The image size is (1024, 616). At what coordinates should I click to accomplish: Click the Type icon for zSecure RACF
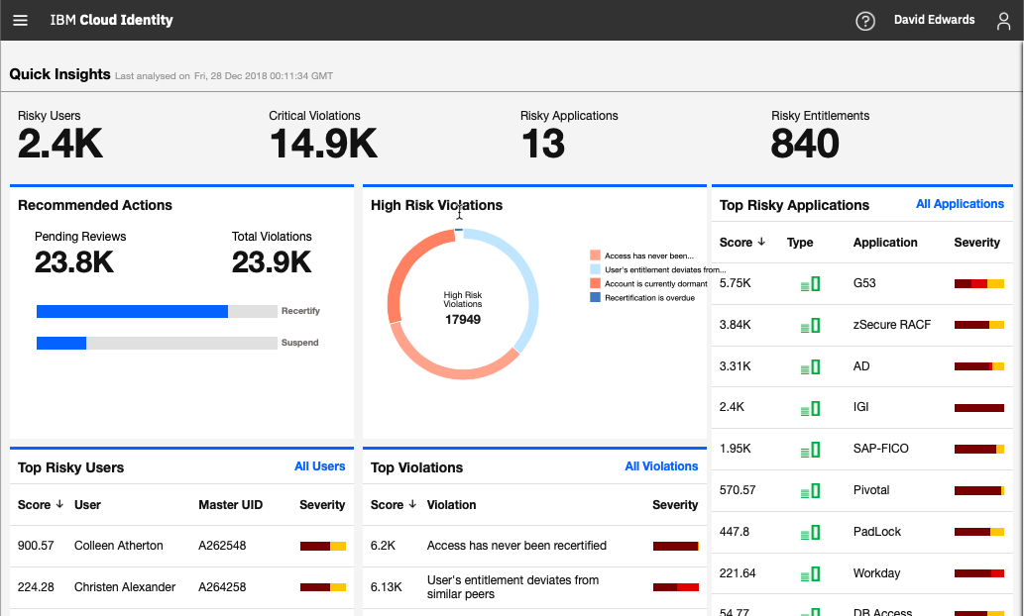tap(808, 325)
